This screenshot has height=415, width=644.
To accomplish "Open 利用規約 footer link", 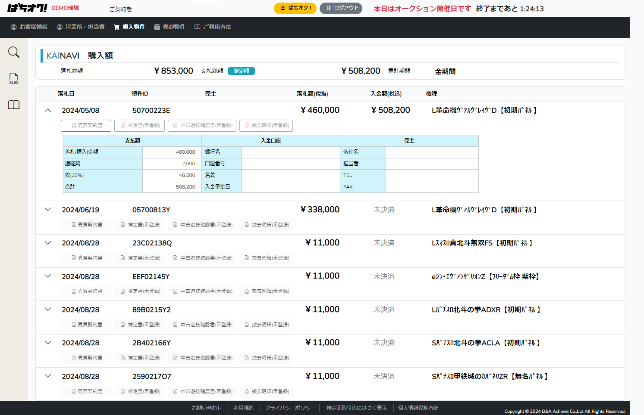I will click(243, 408).
